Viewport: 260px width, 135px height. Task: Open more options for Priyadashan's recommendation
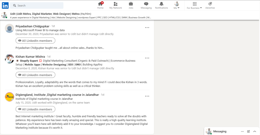147,28
